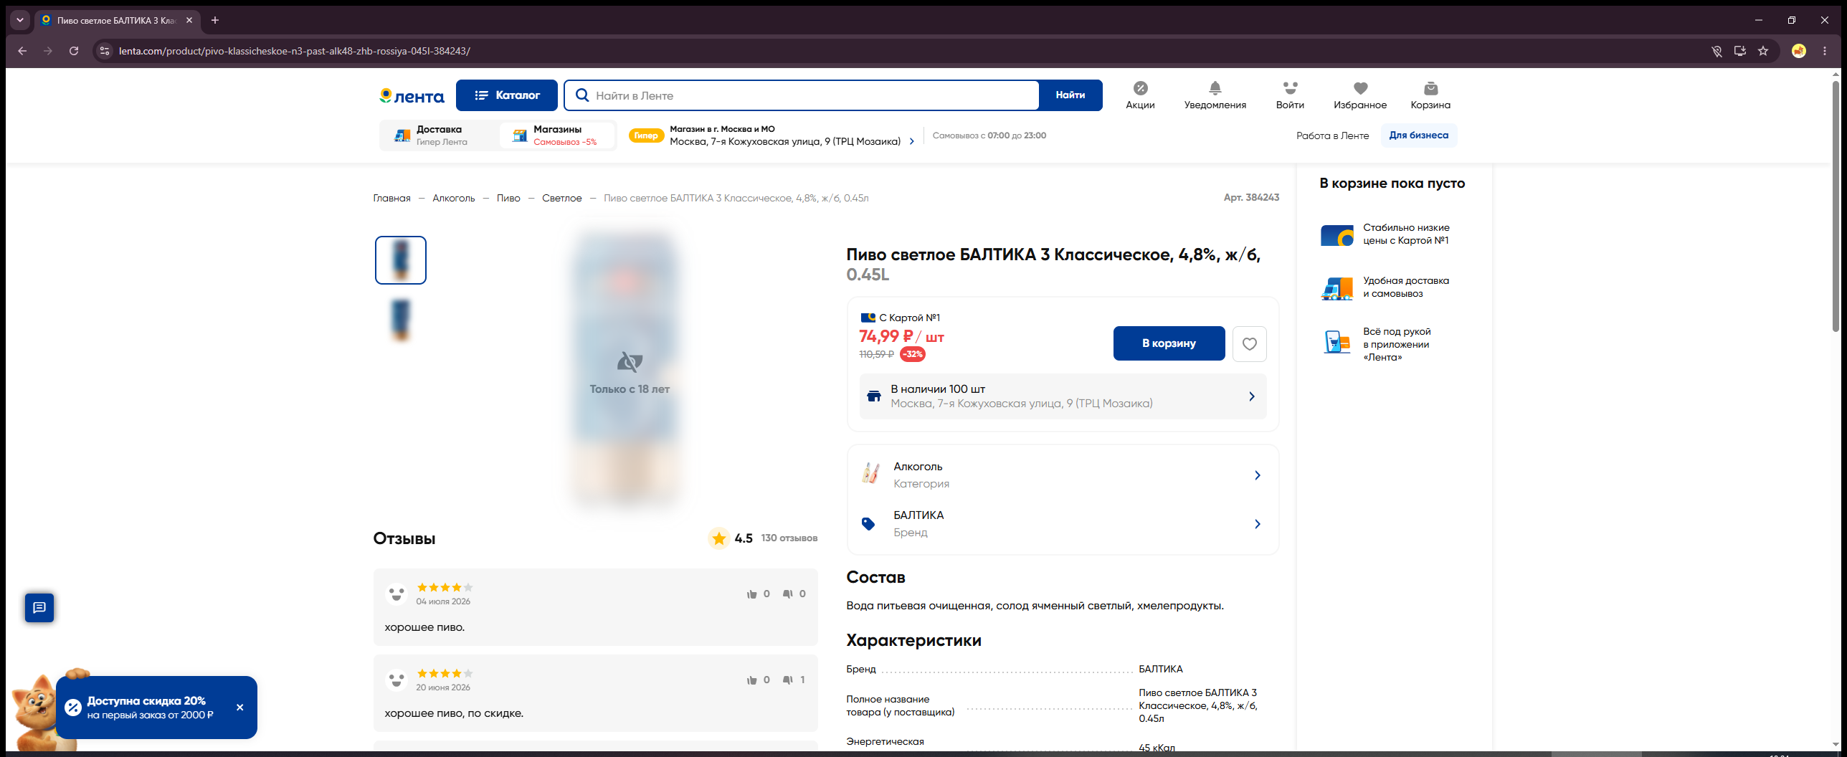The height and width of the screenshot is (757, 1847).
Task: Click the store icon in availability row
Action: [x=874, y=396]
